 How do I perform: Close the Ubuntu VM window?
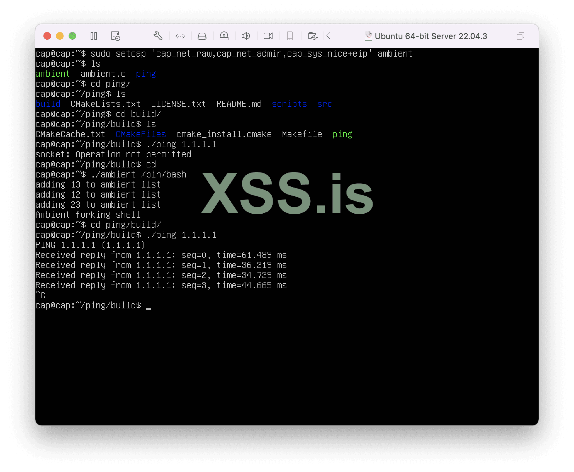pos(47,36)
